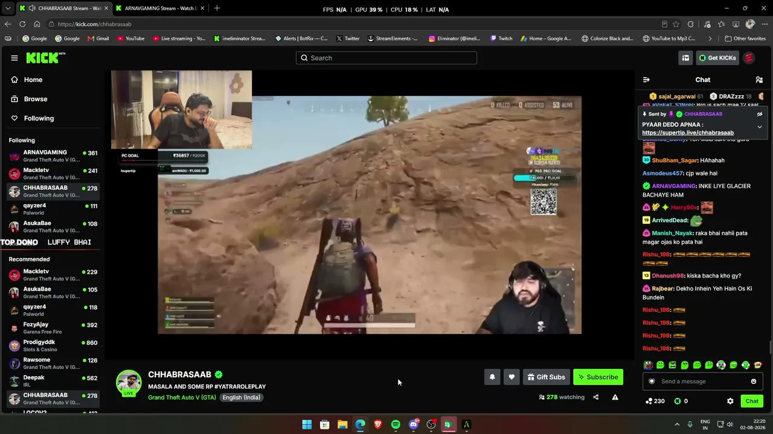773x434 pixels.
Task: Open Prodigyddk in Recommended list
Action: (53, 346)
